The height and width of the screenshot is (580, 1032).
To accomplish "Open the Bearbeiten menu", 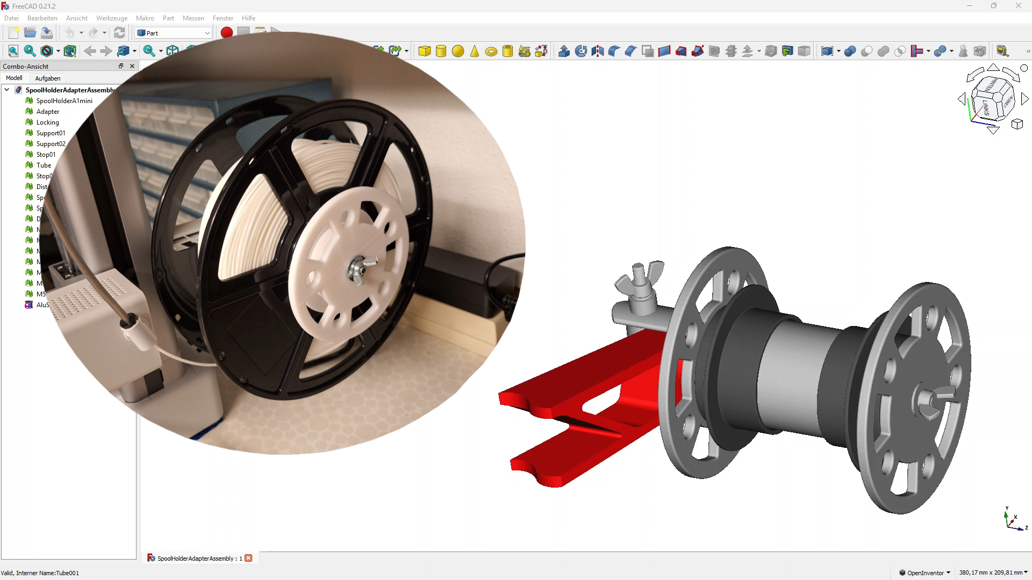I will pyautogui.click(x=42, y=18).
